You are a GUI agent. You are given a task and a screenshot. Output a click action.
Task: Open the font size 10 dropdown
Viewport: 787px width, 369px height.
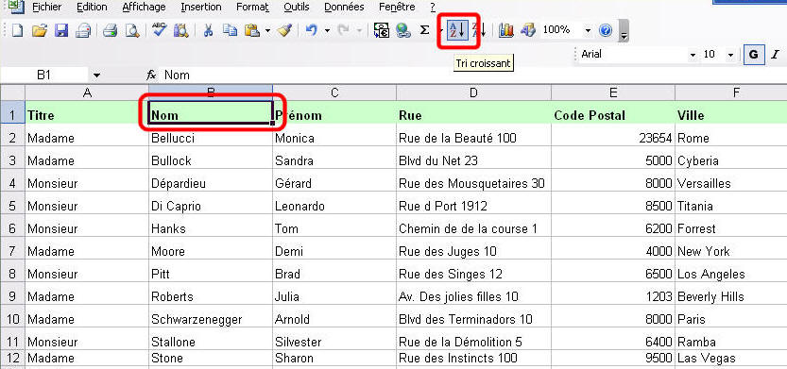730,55
